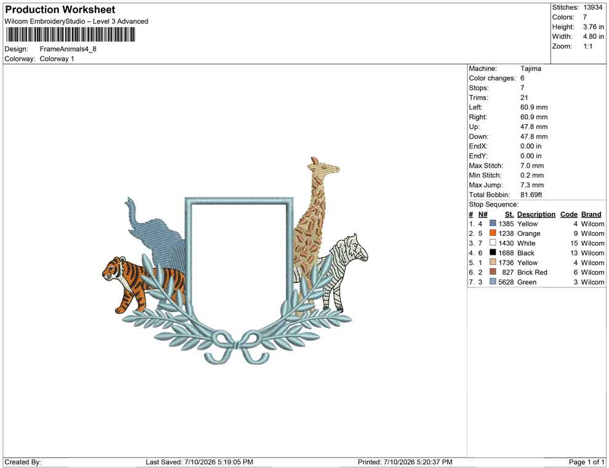This screenshot has height=468, width=609.
Task: Click the Machine value Tajima
Action: click(x=530, y=68)
